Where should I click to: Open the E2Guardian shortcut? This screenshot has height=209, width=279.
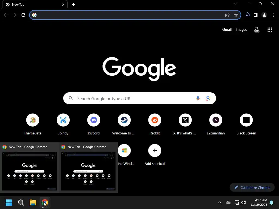[x=216, y=124]
